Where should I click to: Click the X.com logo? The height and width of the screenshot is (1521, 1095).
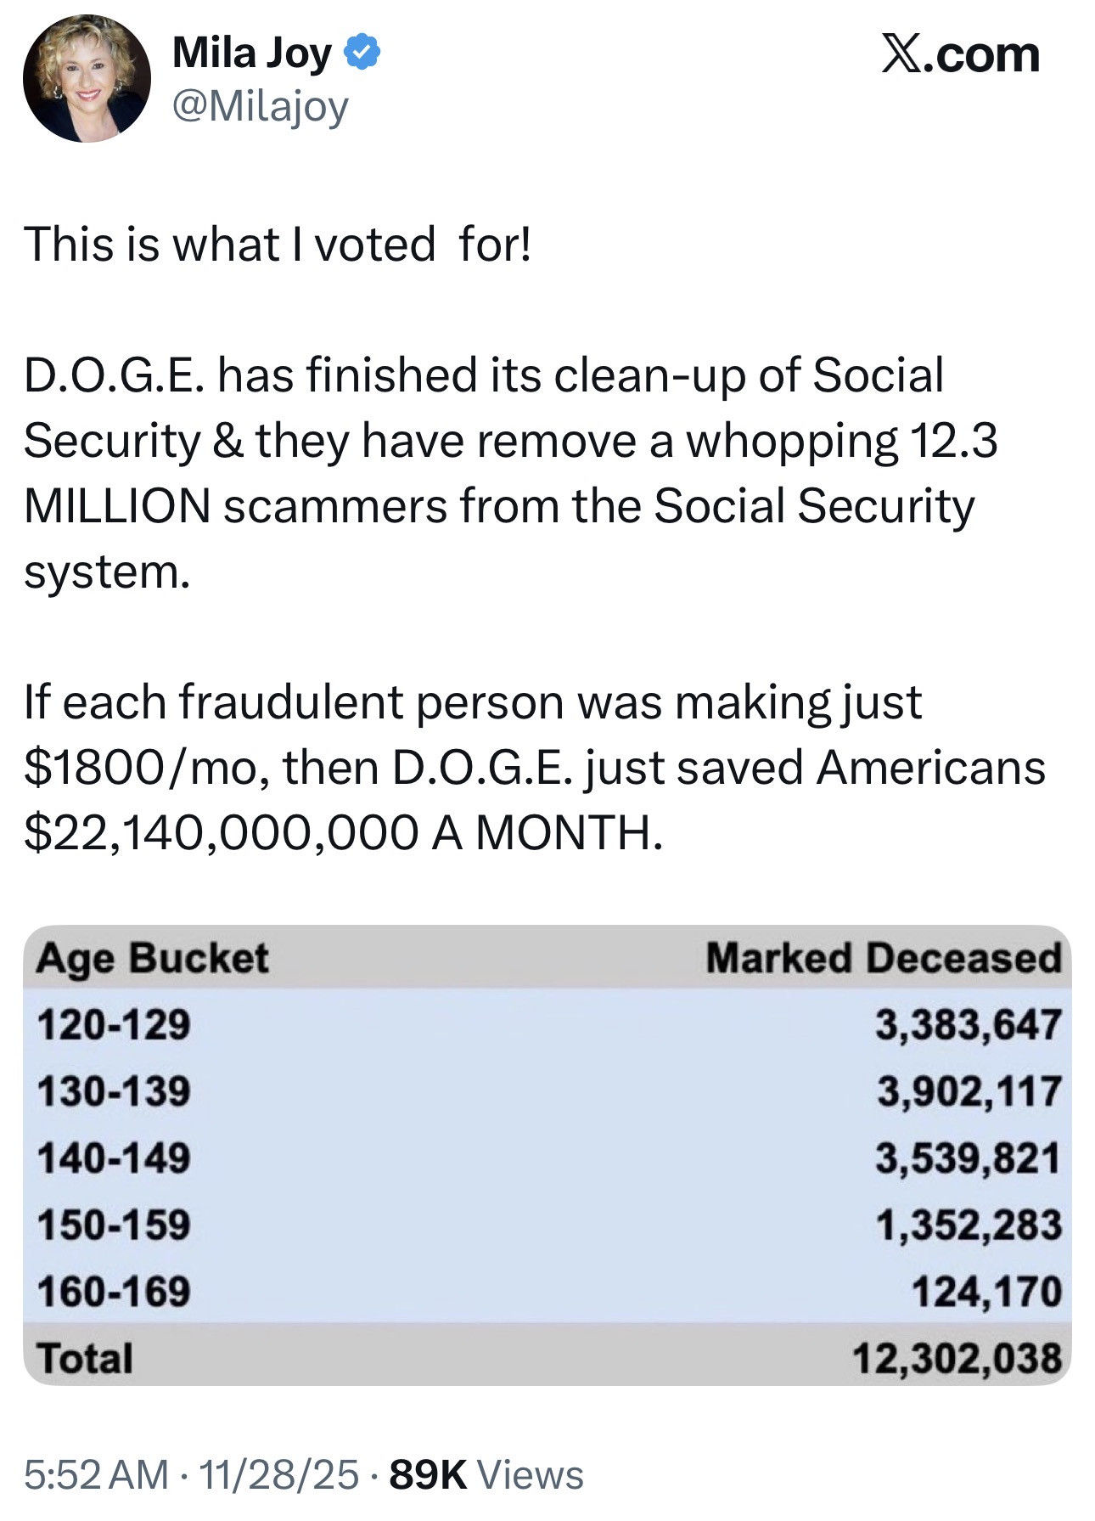(960, 54)
